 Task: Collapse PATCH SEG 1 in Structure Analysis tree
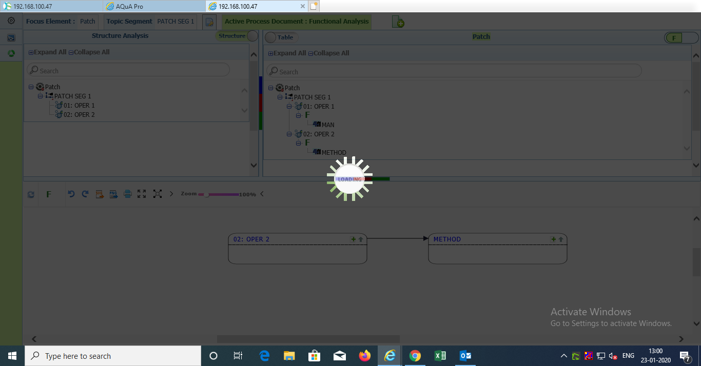(40, 96)
